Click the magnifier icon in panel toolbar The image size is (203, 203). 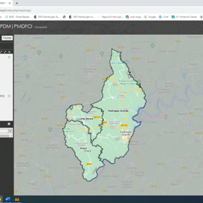point(9,52)
